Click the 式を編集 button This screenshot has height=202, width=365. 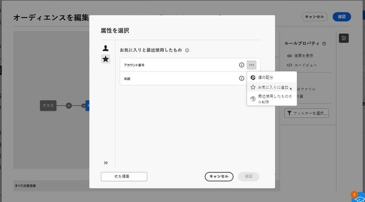pyautogui.click(x=124, y=176)
